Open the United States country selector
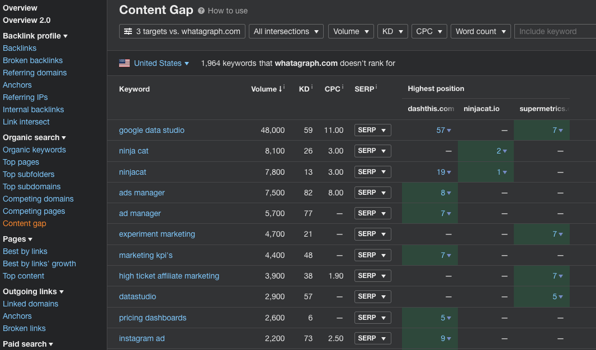596x350 pixels. tap(161, 64)
